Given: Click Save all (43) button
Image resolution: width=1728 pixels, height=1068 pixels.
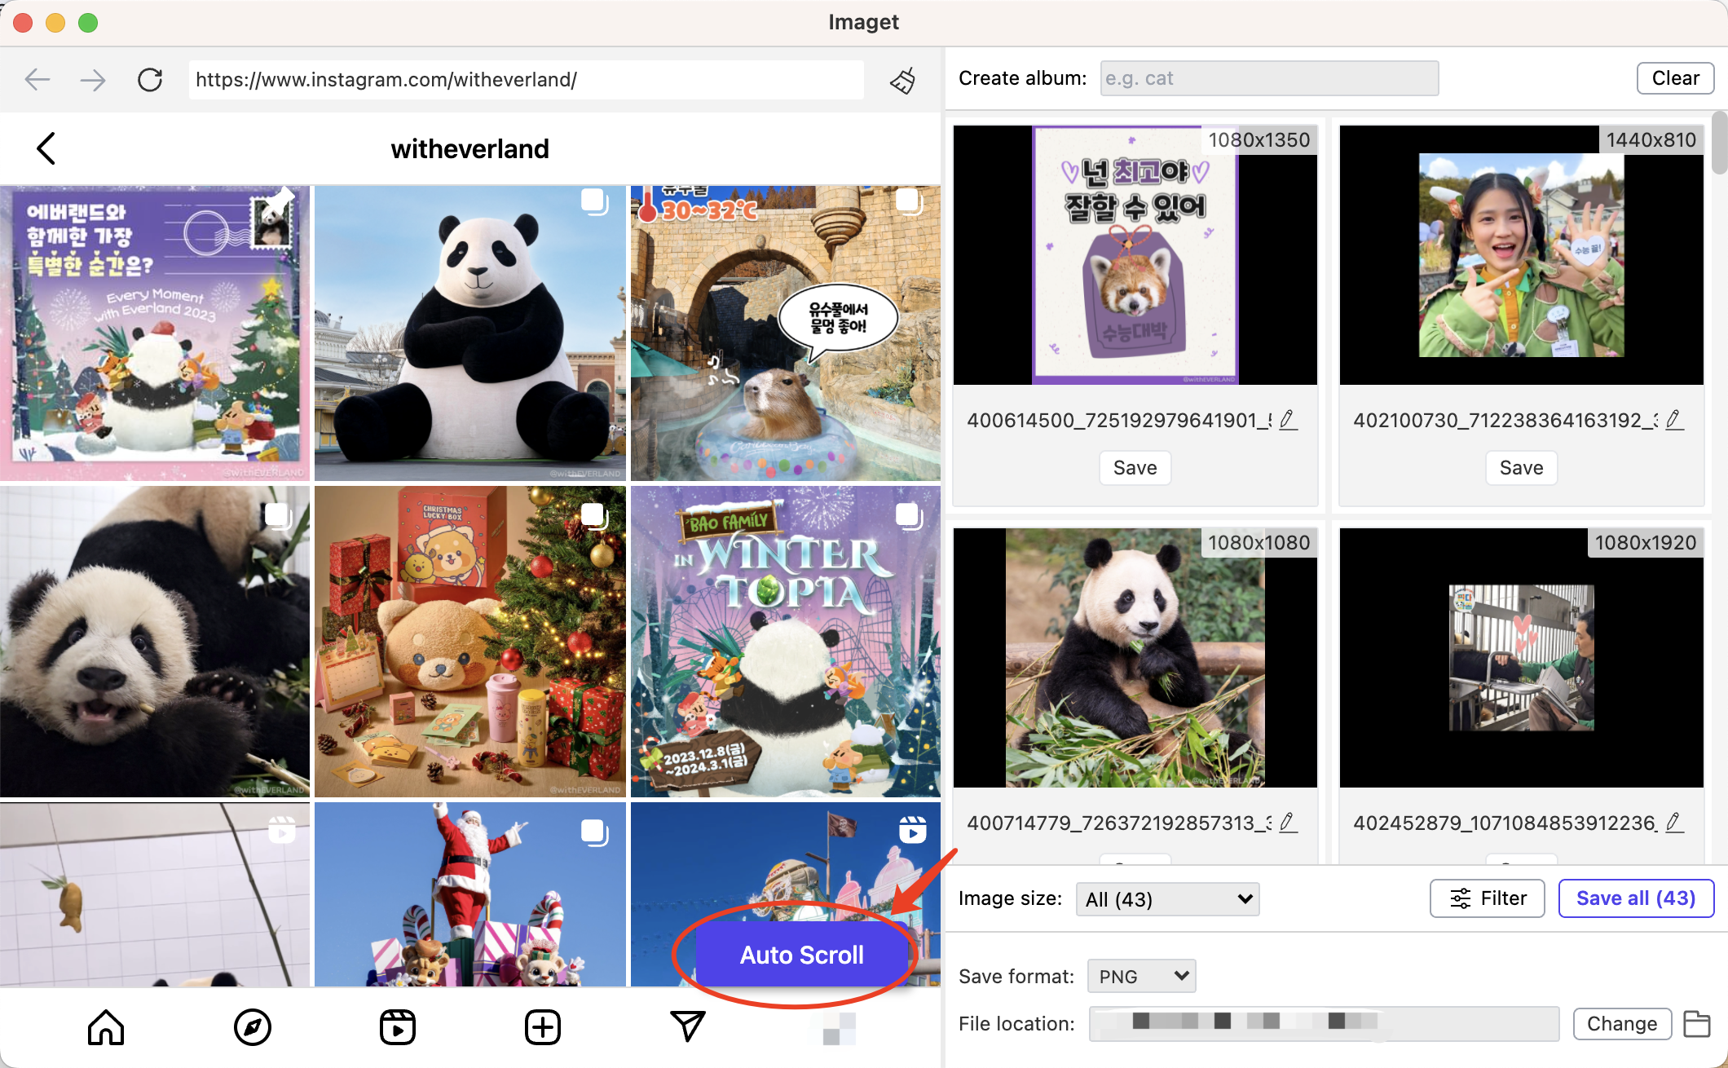Looking at the screenshot, I should pyautogui.click(x=1634, y=898).
